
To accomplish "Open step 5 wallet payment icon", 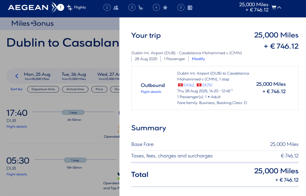I will pos(190,8).
